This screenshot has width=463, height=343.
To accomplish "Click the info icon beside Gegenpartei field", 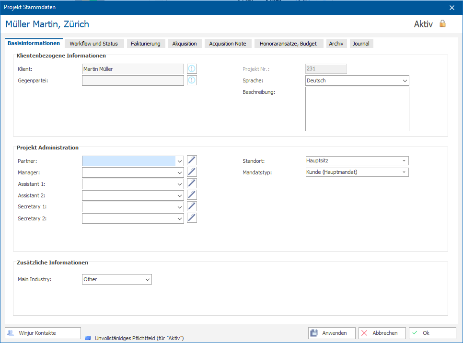I will pyautogui.click(x=192, y=80).
